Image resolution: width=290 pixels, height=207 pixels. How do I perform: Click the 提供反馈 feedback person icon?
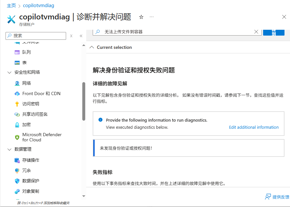[x=268, y=197]
